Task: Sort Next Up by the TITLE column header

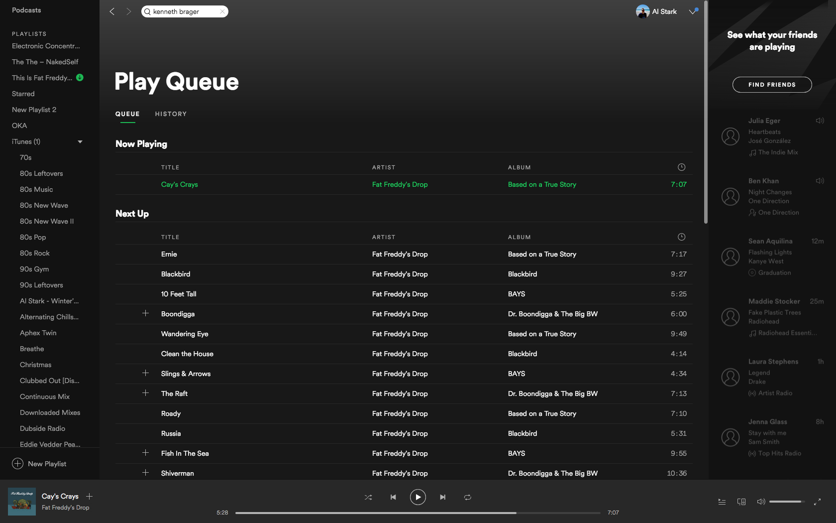Action: 170,237
